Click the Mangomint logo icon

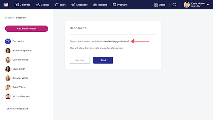coord(6,5)
